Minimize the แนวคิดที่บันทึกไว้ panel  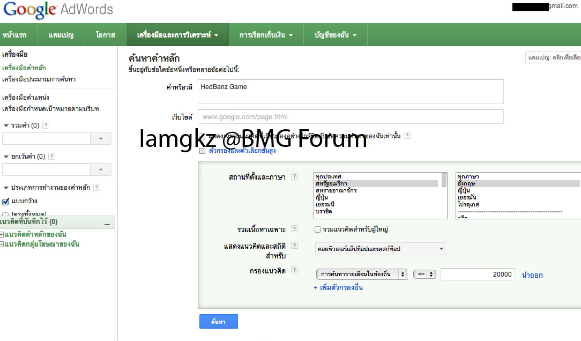pos(107,224)
